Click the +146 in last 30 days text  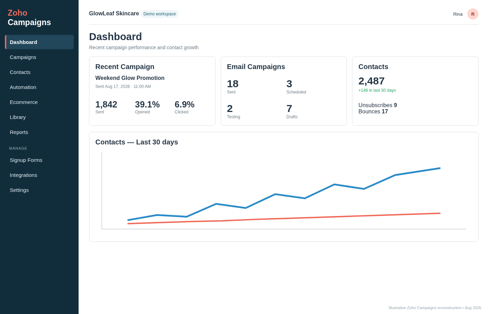click(x=377, y=90)
